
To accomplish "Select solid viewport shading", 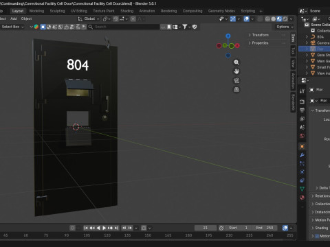I will 274,19.
